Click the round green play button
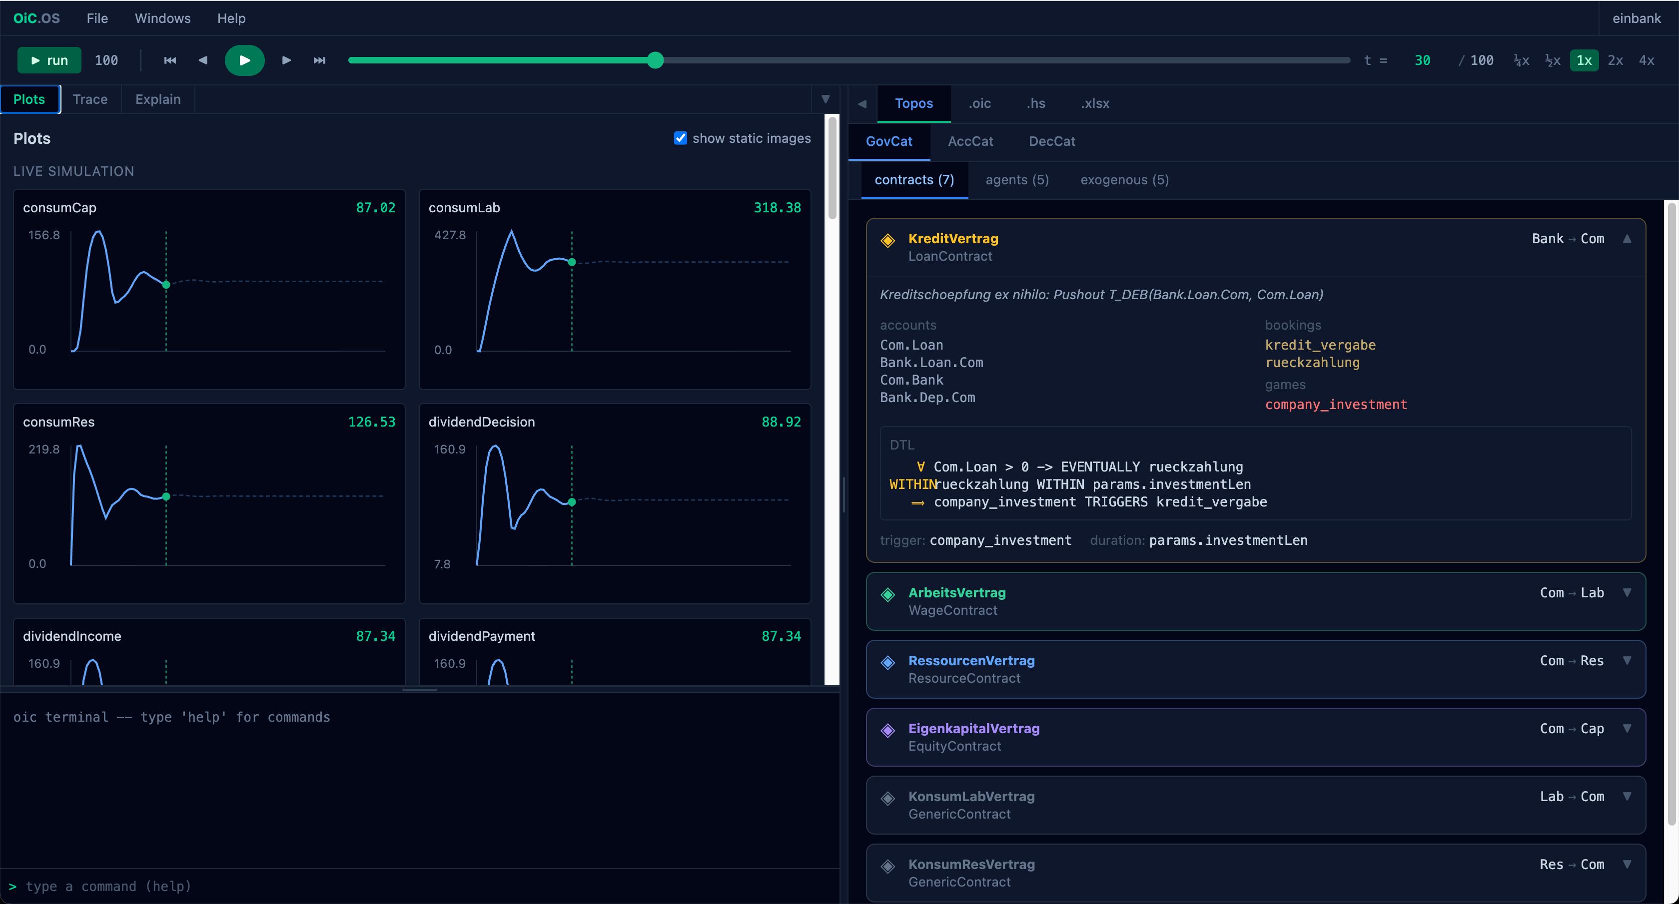Screen dimensions: 1679x904 pyautogui.click(x=244, y=60)
